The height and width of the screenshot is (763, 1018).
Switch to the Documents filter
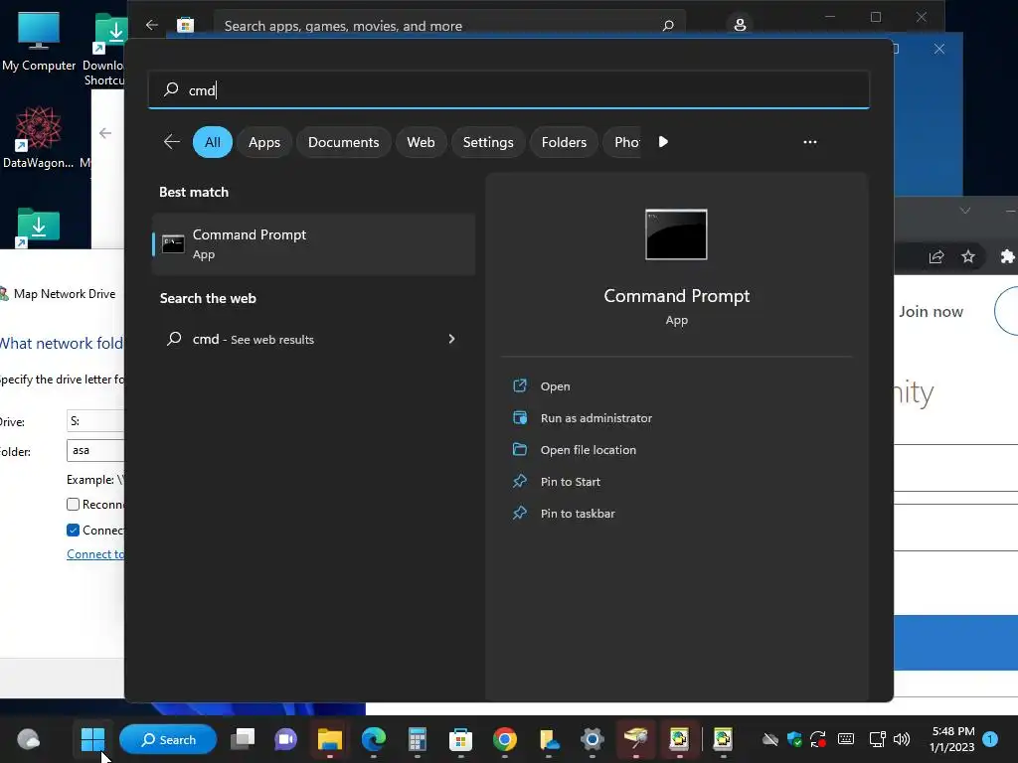pyautogui.click(x=343, y=142)
